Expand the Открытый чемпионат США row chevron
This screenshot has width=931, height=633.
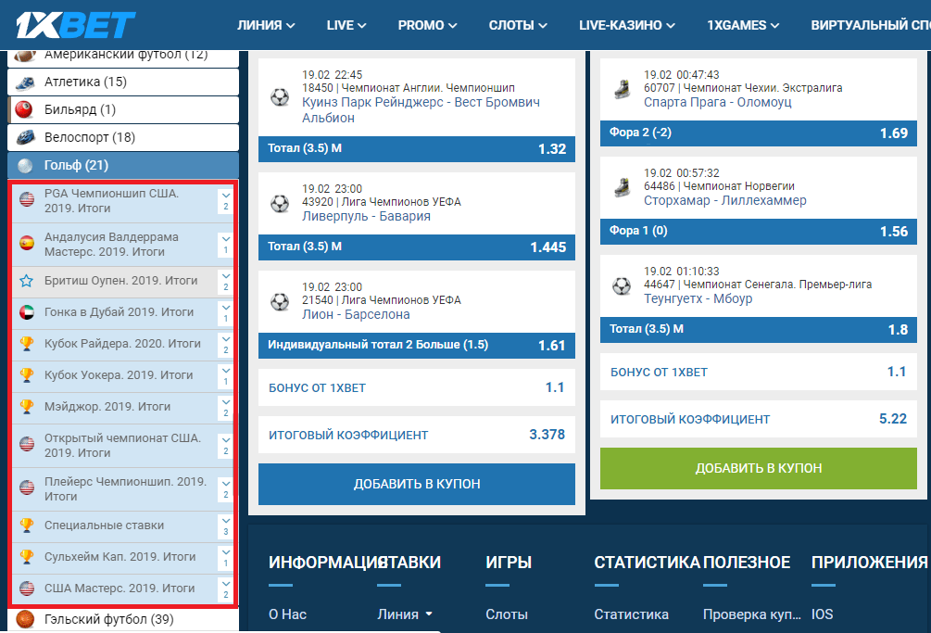point(226,446)
